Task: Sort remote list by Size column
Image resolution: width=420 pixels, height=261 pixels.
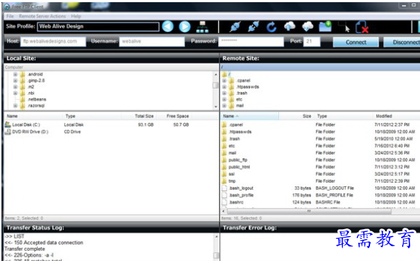Action: [296, 116]
